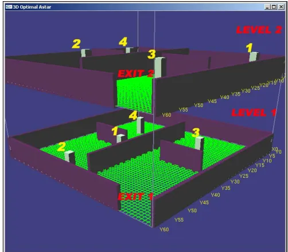The width and height of the screenshot is (288, 252).
Task: Click yellow number 2 on Level 1
Action: coord(61,147)
